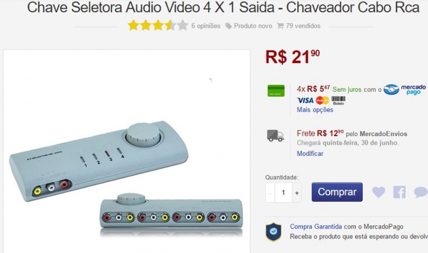The image size is (428, 253).
Task: Decrease quantity with the minus button
Action: (x=270, y=193)
